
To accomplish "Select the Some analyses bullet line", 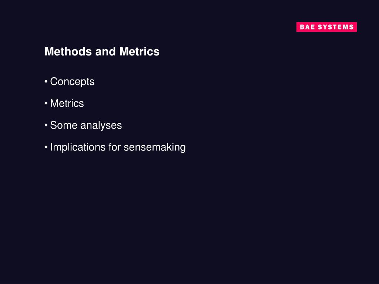I will coord(83,126).
